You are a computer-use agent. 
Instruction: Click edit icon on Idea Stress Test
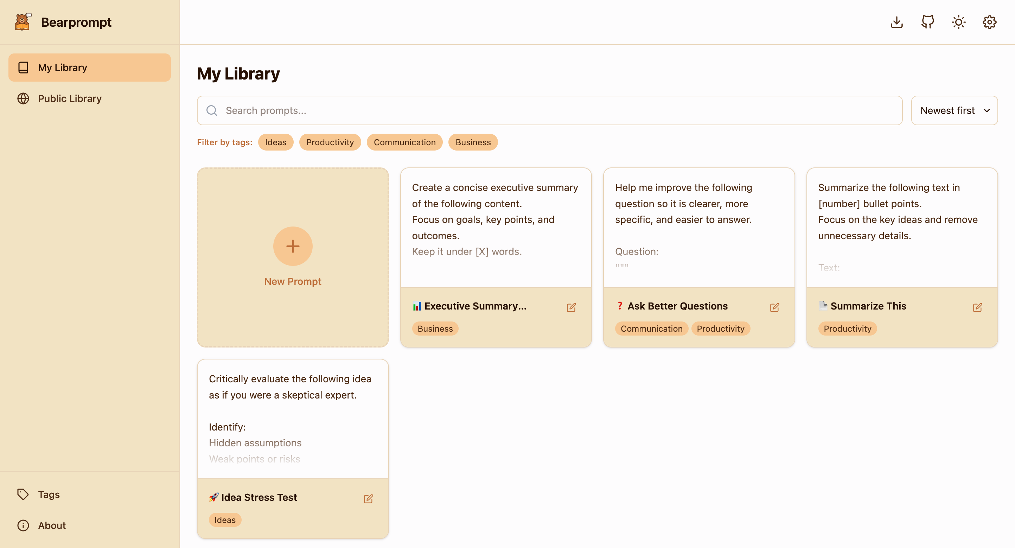point(368,499)
